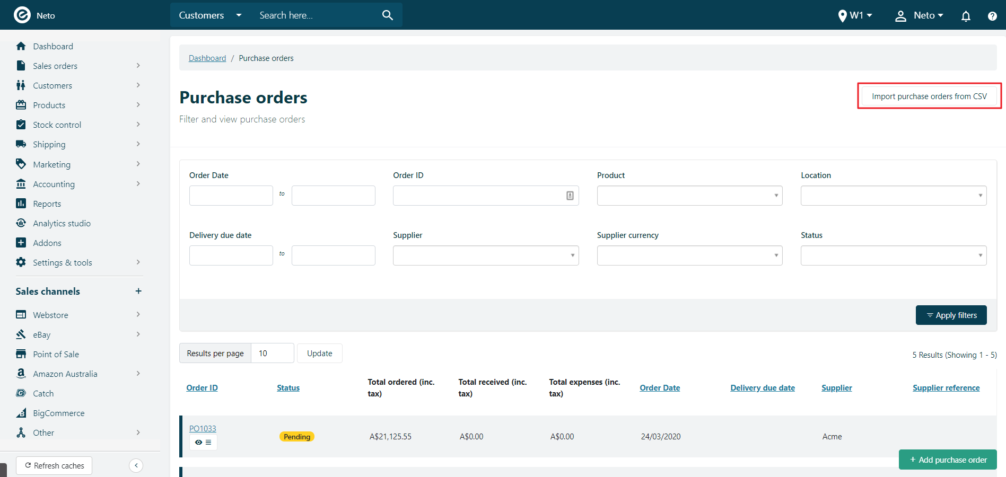Click the search magnifier icon
Screen dimensions: 1006x477
pos(388,15)
